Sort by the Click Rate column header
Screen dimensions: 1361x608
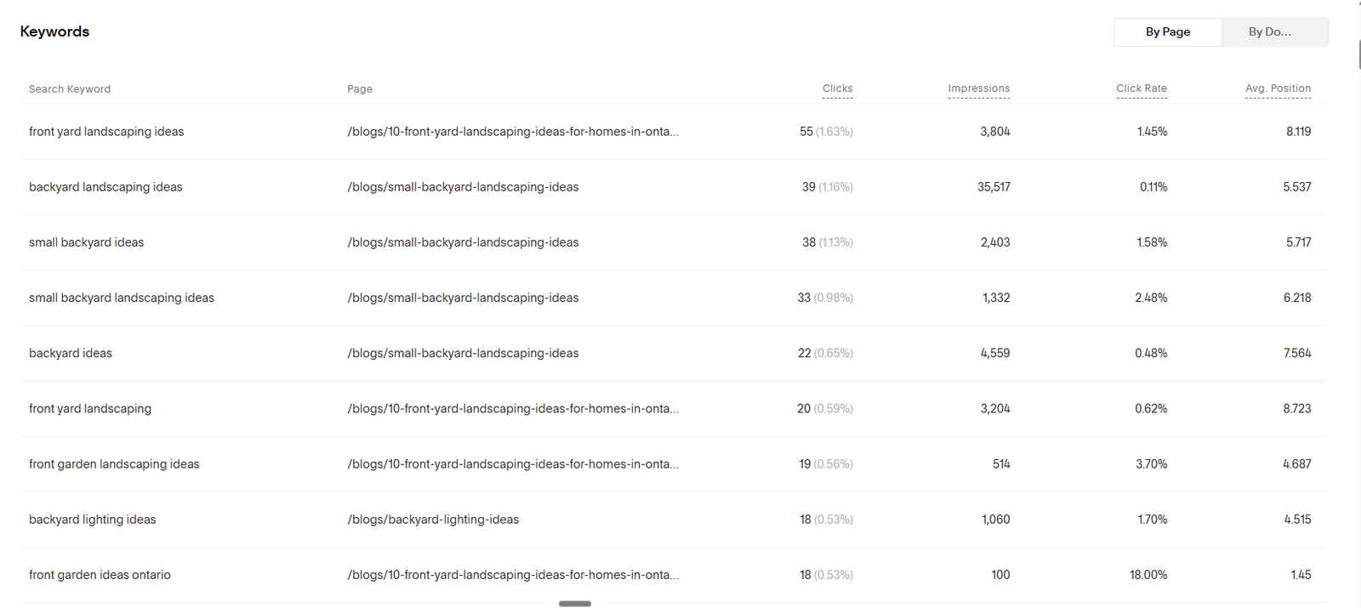click(x=1142, y=88)
